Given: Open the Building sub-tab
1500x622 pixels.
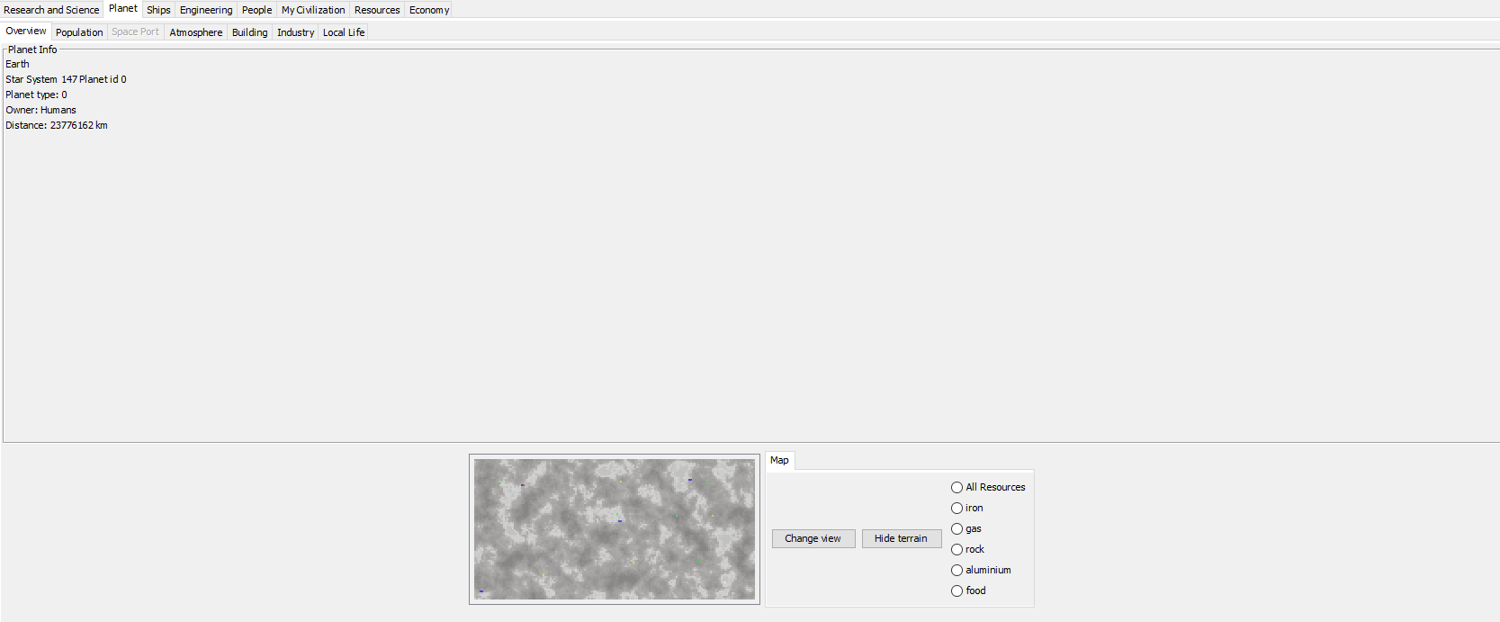Looking at the screenshot, I should pos(250,32).
